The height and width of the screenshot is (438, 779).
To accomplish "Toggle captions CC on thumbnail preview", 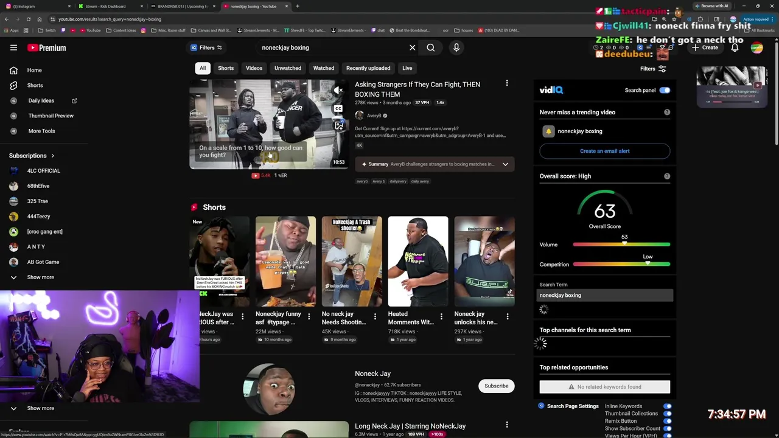I will [338, 108].
